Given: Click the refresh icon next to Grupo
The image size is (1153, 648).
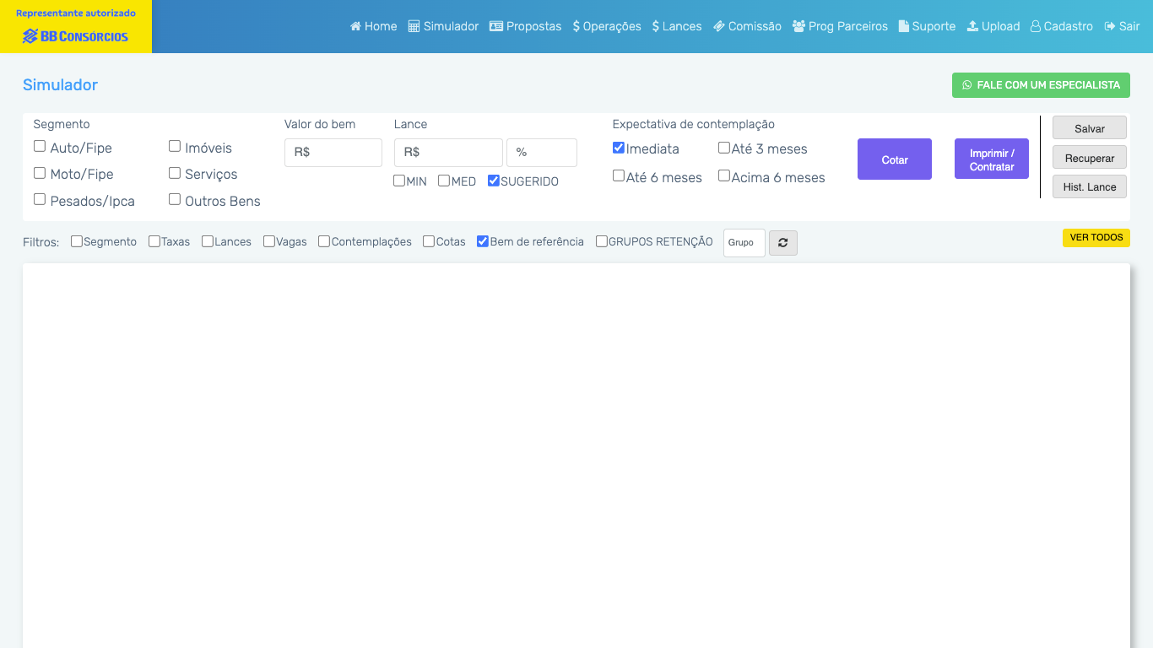Looking at the screenshot, I should coord(782,243).
